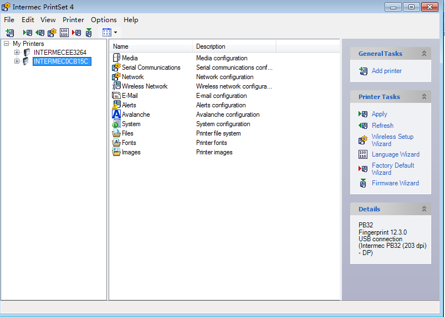Image resolution: width=445 pixels, height=317 pixels.
Task: Select the Alerts icon in the list
Action: (116, 105)
